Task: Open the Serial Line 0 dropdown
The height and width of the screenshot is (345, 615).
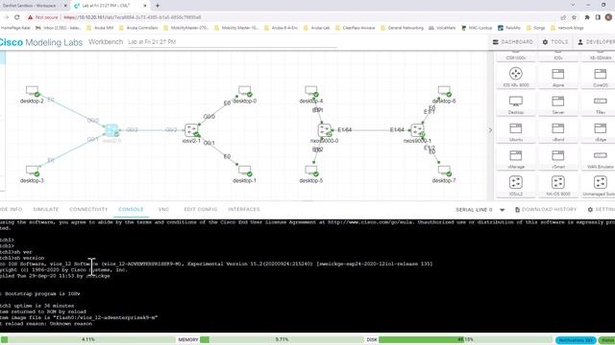Action: click(x=480, y=210)
